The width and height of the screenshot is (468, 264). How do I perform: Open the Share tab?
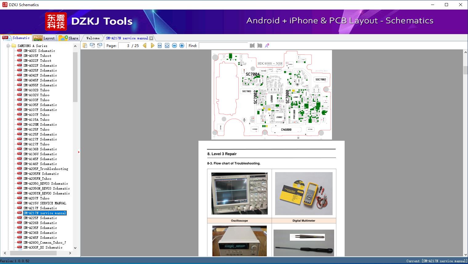coord(68,38)
